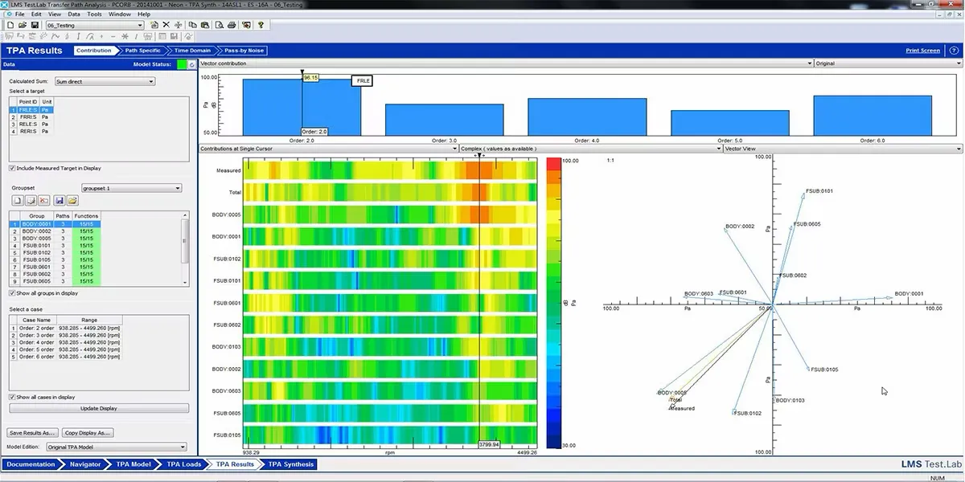Toggle Show all cases in display checkbox
Image resolution: width=965 pixels, height=482 pixels.
pos(12,397)
